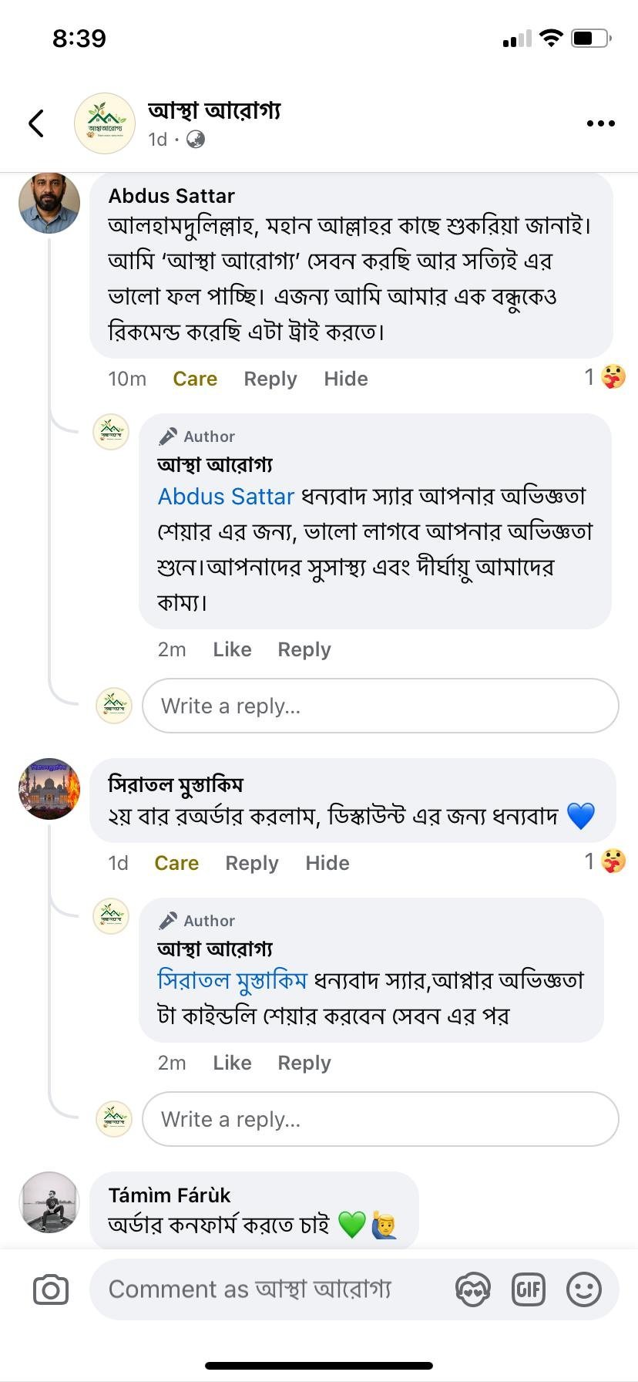The width and height of the screenshot is (638, 1382).
Task: View reactions on সিরাতল মুস্তাকিম's comment
Action: [x=605, y=861]
